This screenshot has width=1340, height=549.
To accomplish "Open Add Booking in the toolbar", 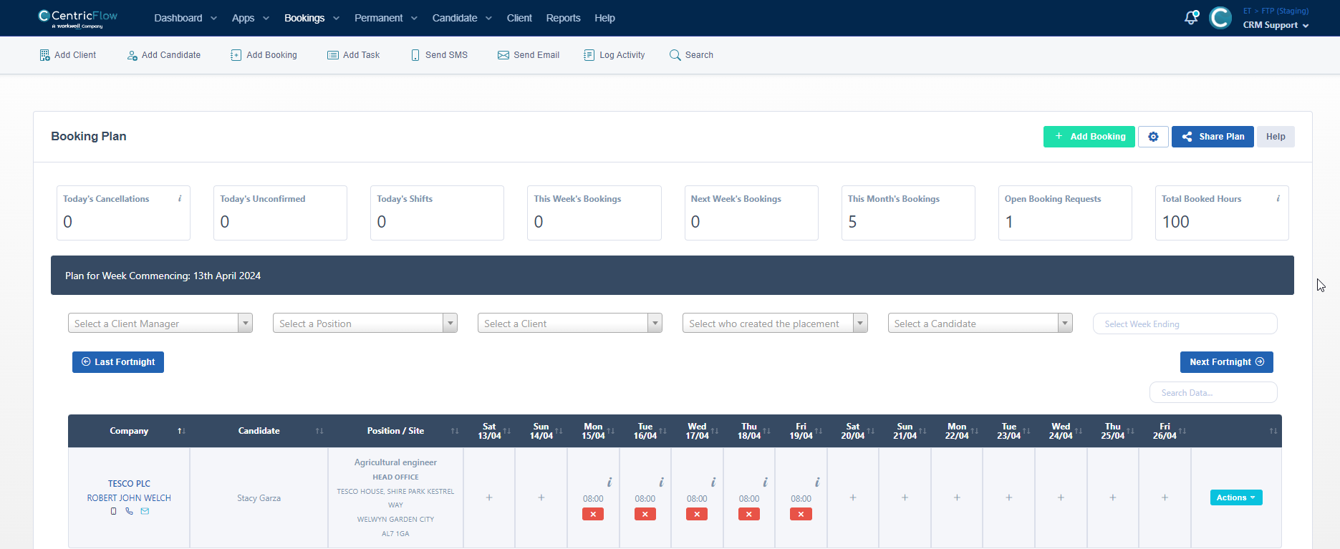I will coord(264,55).
